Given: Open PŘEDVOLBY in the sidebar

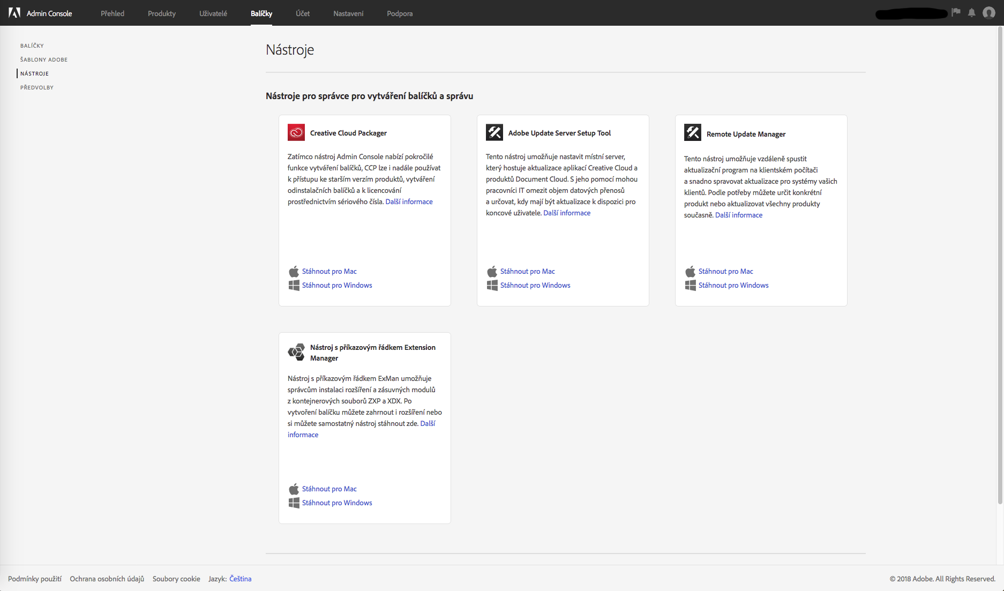Looking at the screenshot, I should point(37,87).
